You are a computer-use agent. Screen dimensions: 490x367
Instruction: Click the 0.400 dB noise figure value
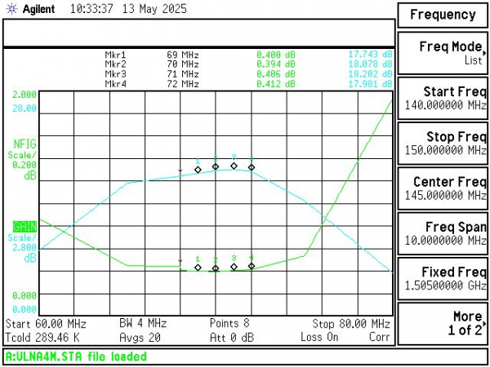[x=276, y=55]
